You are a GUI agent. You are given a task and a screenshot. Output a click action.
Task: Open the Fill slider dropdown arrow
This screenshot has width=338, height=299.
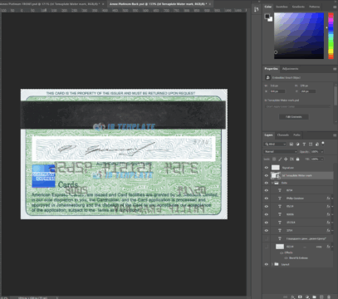click(x=322, y=159)
